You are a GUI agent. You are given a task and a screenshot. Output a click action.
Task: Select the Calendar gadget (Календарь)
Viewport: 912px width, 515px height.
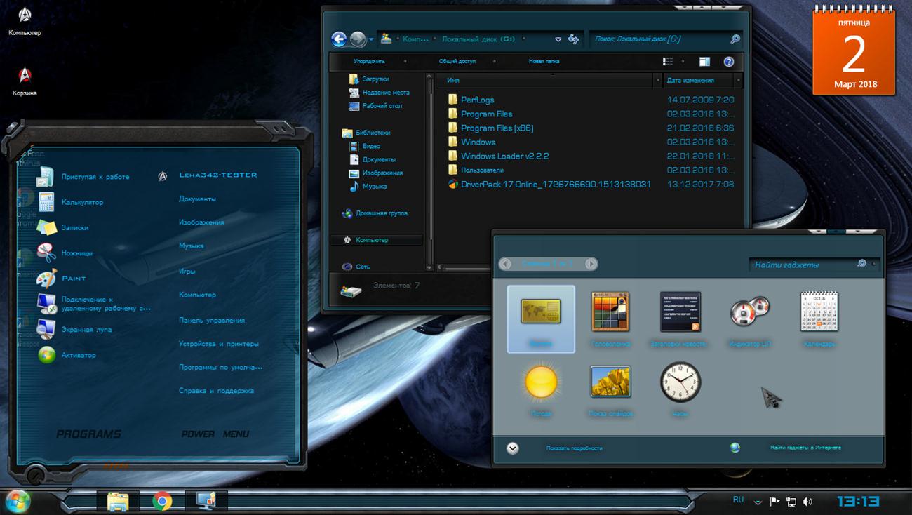click(x=819, y=312)
